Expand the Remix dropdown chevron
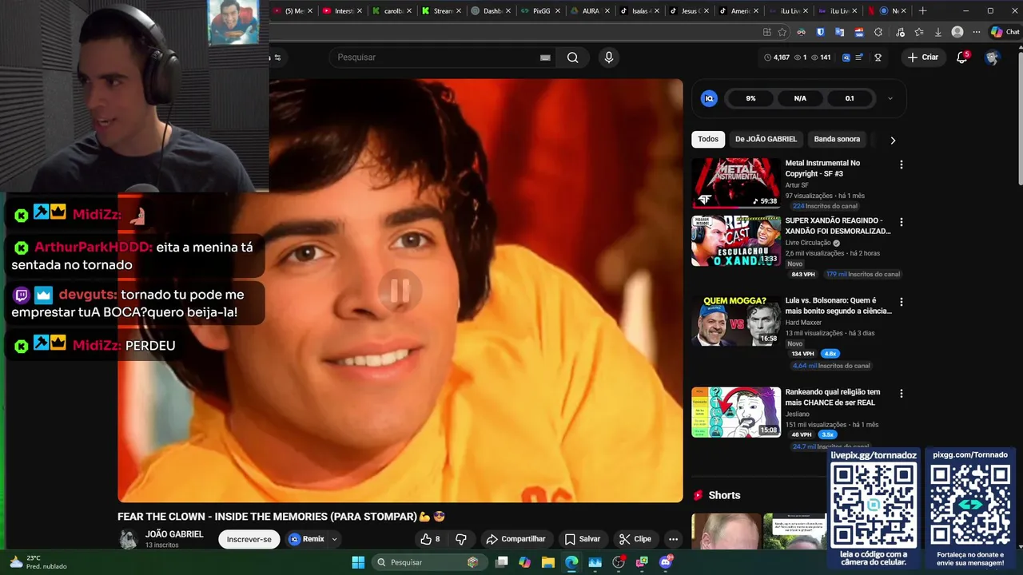Screen dimensions: 1023x575 [x=335, y=539]
